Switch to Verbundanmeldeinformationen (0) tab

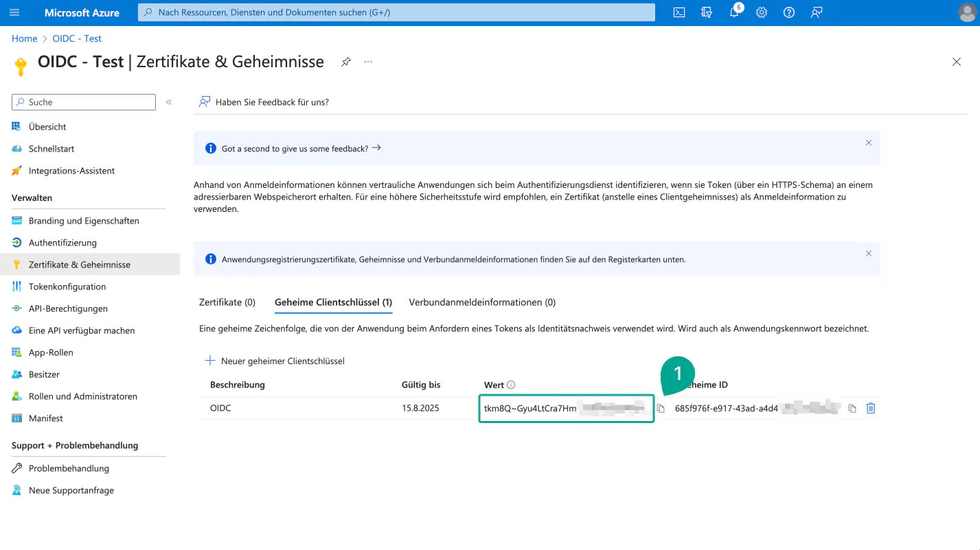(x=482, y=302)
